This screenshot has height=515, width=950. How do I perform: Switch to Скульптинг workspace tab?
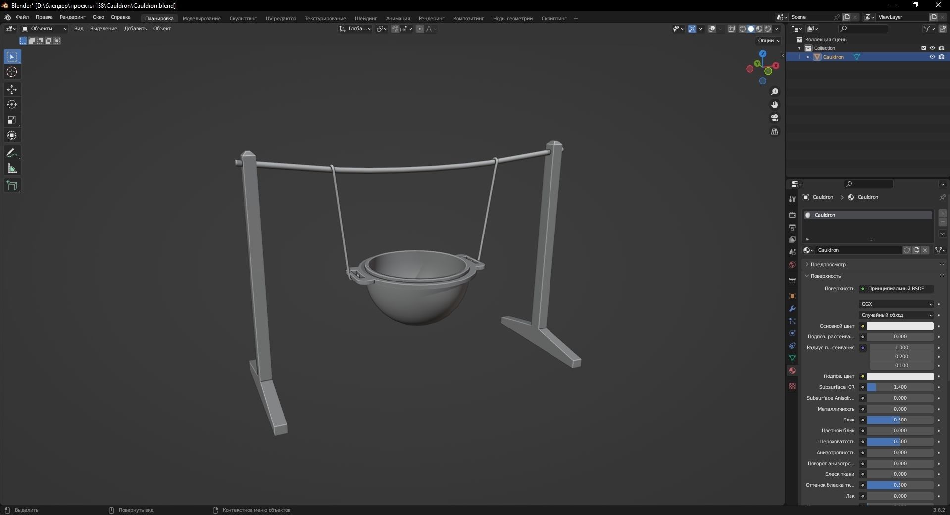tap(243, 18)
